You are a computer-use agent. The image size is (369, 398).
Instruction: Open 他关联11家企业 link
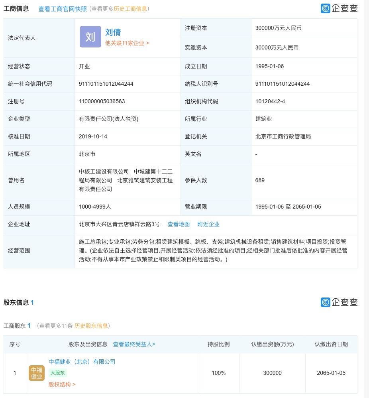(x=127, y=43)
